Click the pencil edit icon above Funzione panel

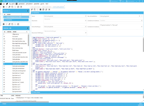9,24
